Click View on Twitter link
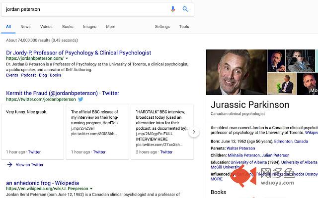This screenshot has height=198, width=318. tap(30, 165)
